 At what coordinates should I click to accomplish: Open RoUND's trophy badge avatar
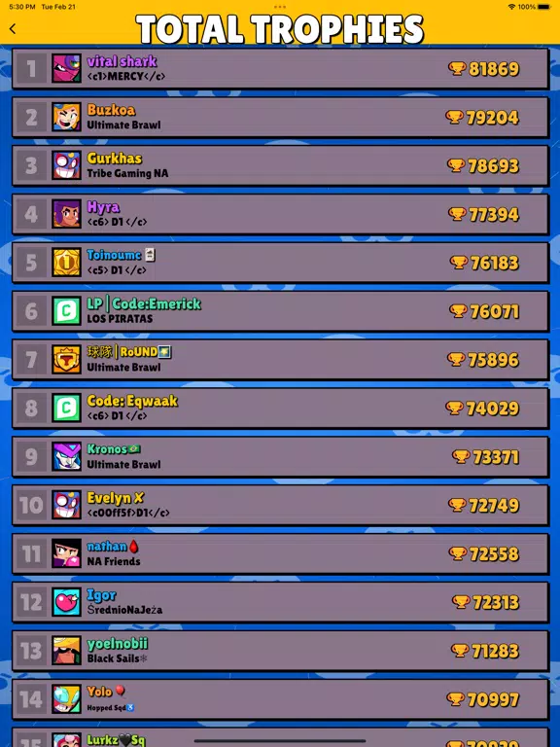pos(66,359)
